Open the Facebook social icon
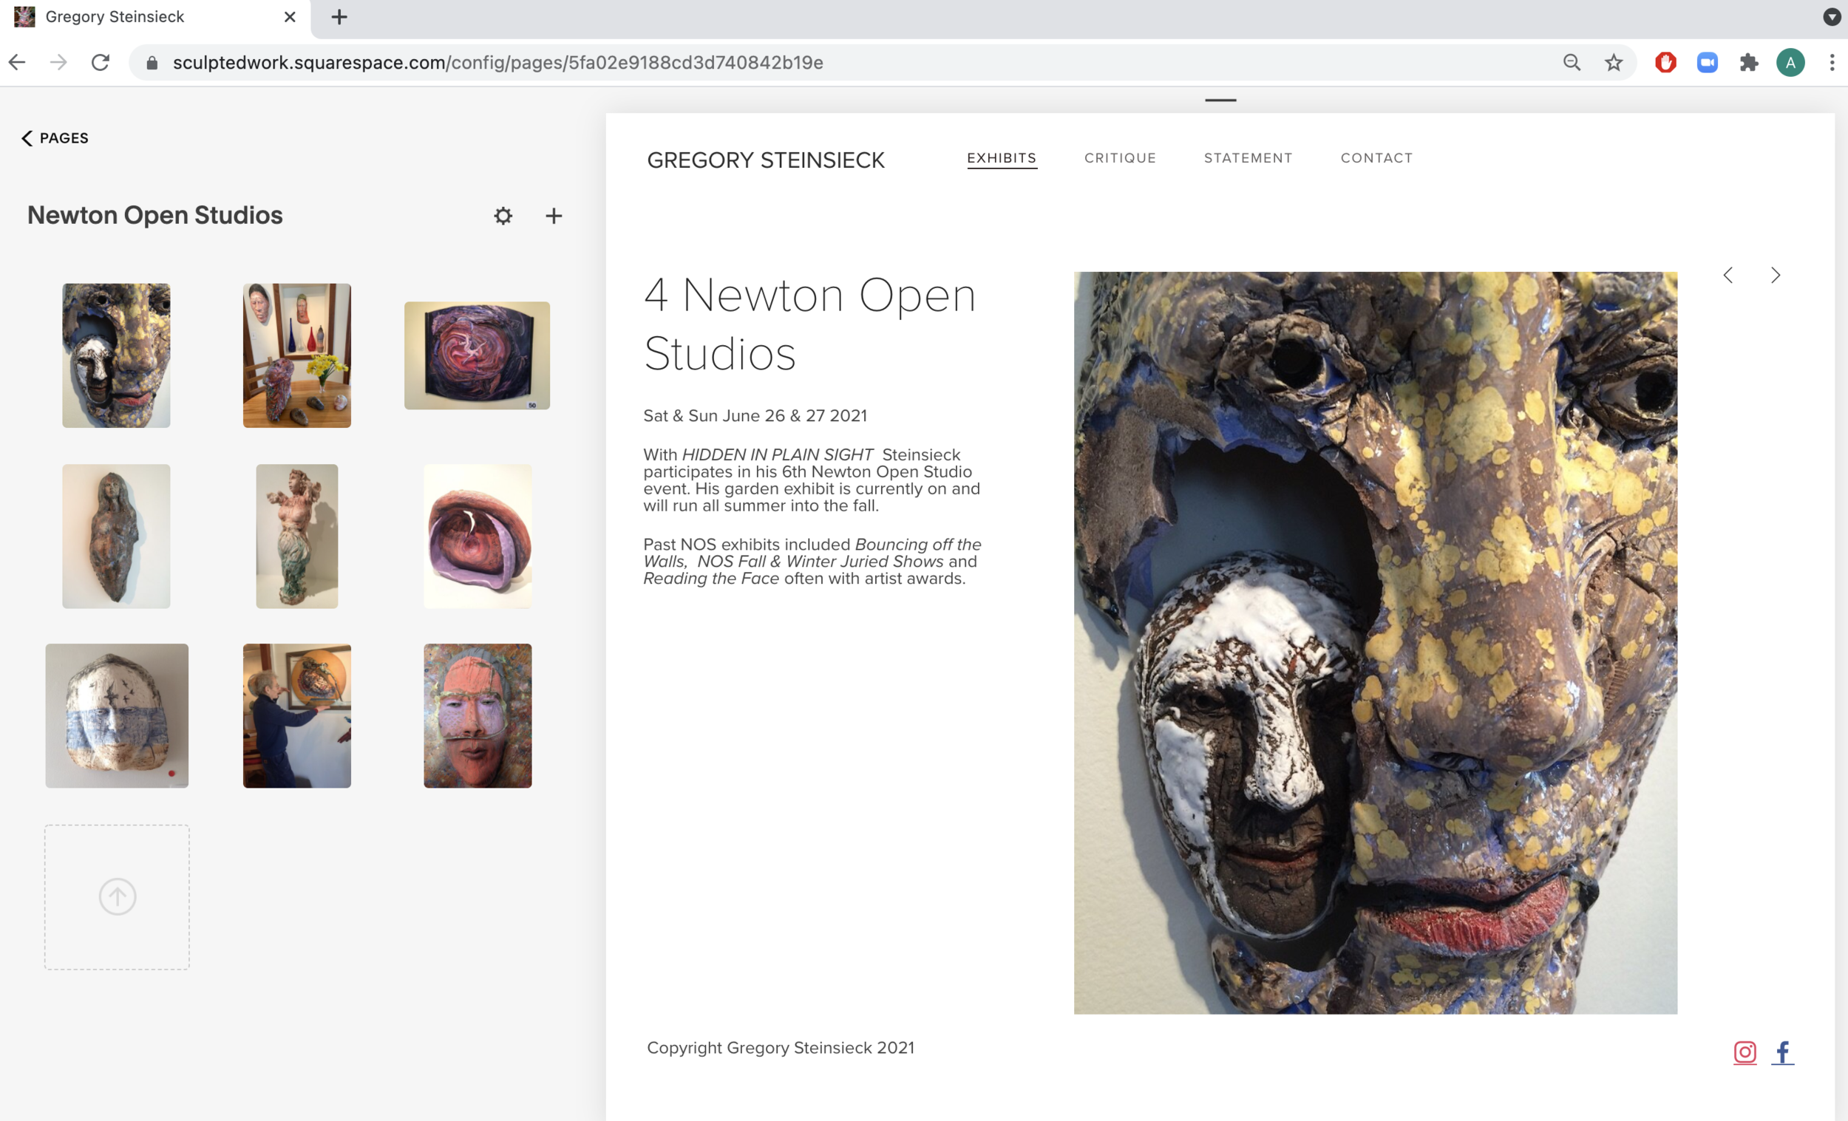 click(1783, 1053)
